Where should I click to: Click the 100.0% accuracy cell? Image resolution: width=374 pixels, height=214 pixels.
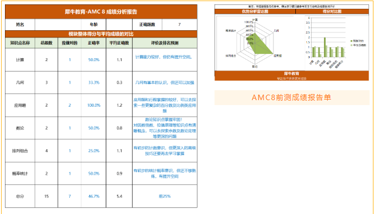click(94, 105)
